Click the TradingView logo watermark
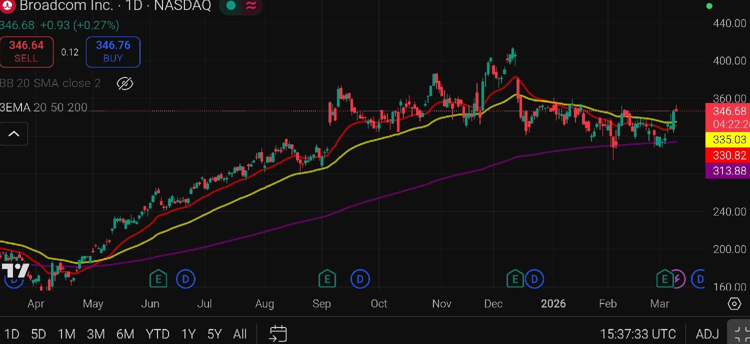 point(15,270)
